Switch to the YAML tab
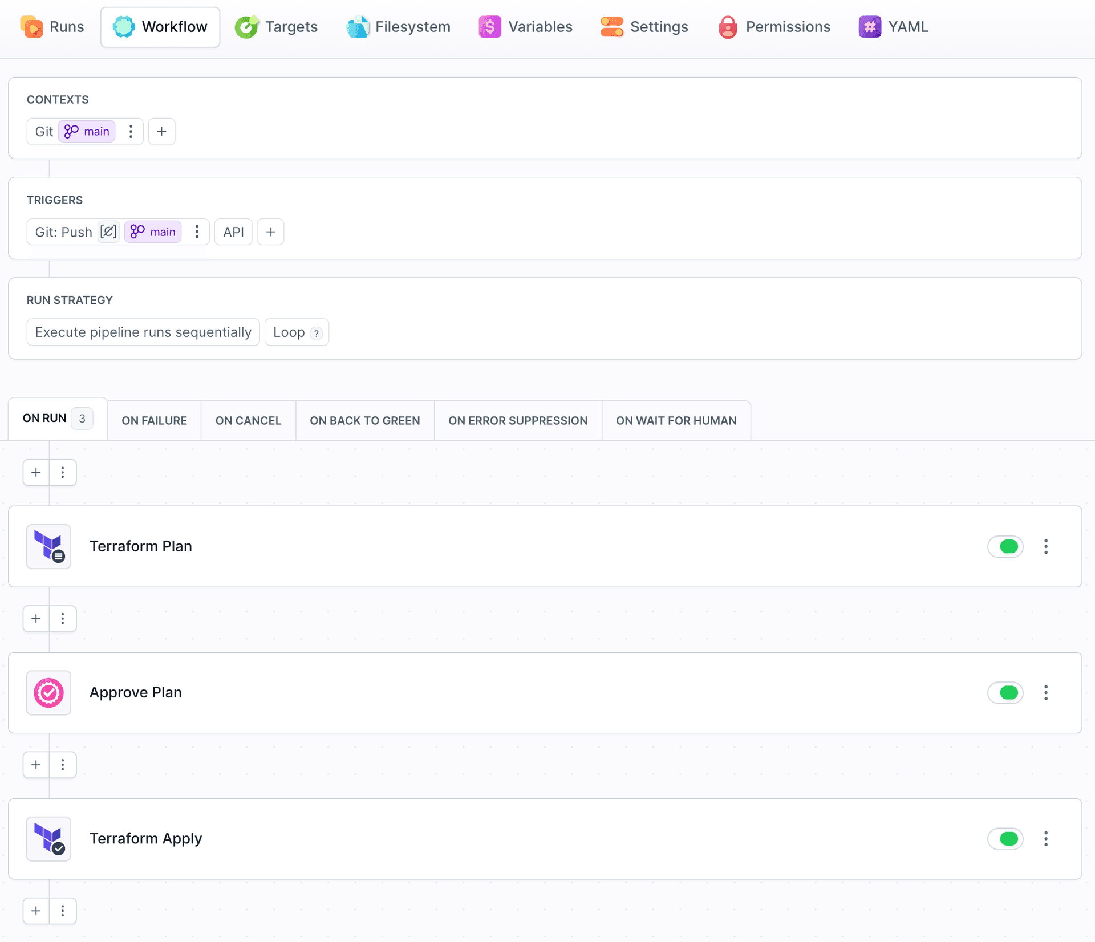The width and height of the screenshot is (1095, 942). pyautogui.click(x=894, y=27)
